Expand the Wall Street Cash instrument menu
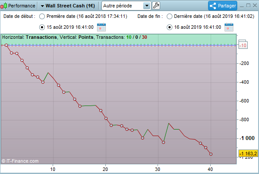Image resolution: width=259 pixels, height=174 pixels. 68,6
